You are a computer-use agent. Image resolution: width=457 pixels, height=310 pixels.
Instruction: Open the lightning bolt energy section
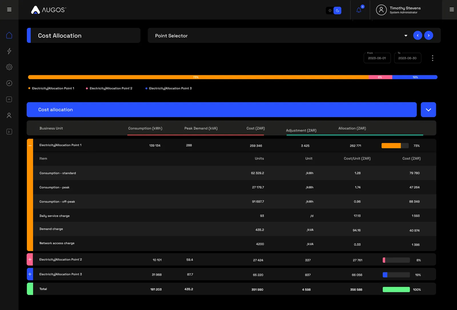point(9,51)
